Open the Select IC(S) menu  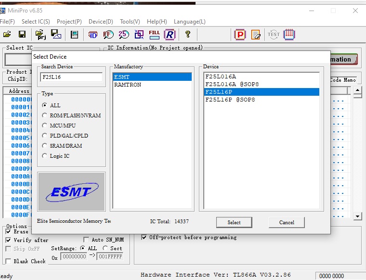tap(36, 22)
